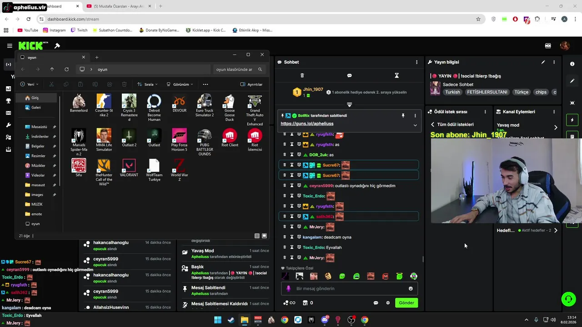
Task: Add a new Explorer tab
Action: click(x=97, y=57)
